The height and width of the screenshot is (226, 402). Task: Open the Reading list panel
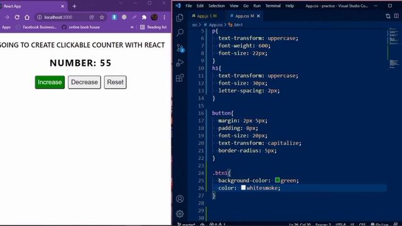coord(153,27)
